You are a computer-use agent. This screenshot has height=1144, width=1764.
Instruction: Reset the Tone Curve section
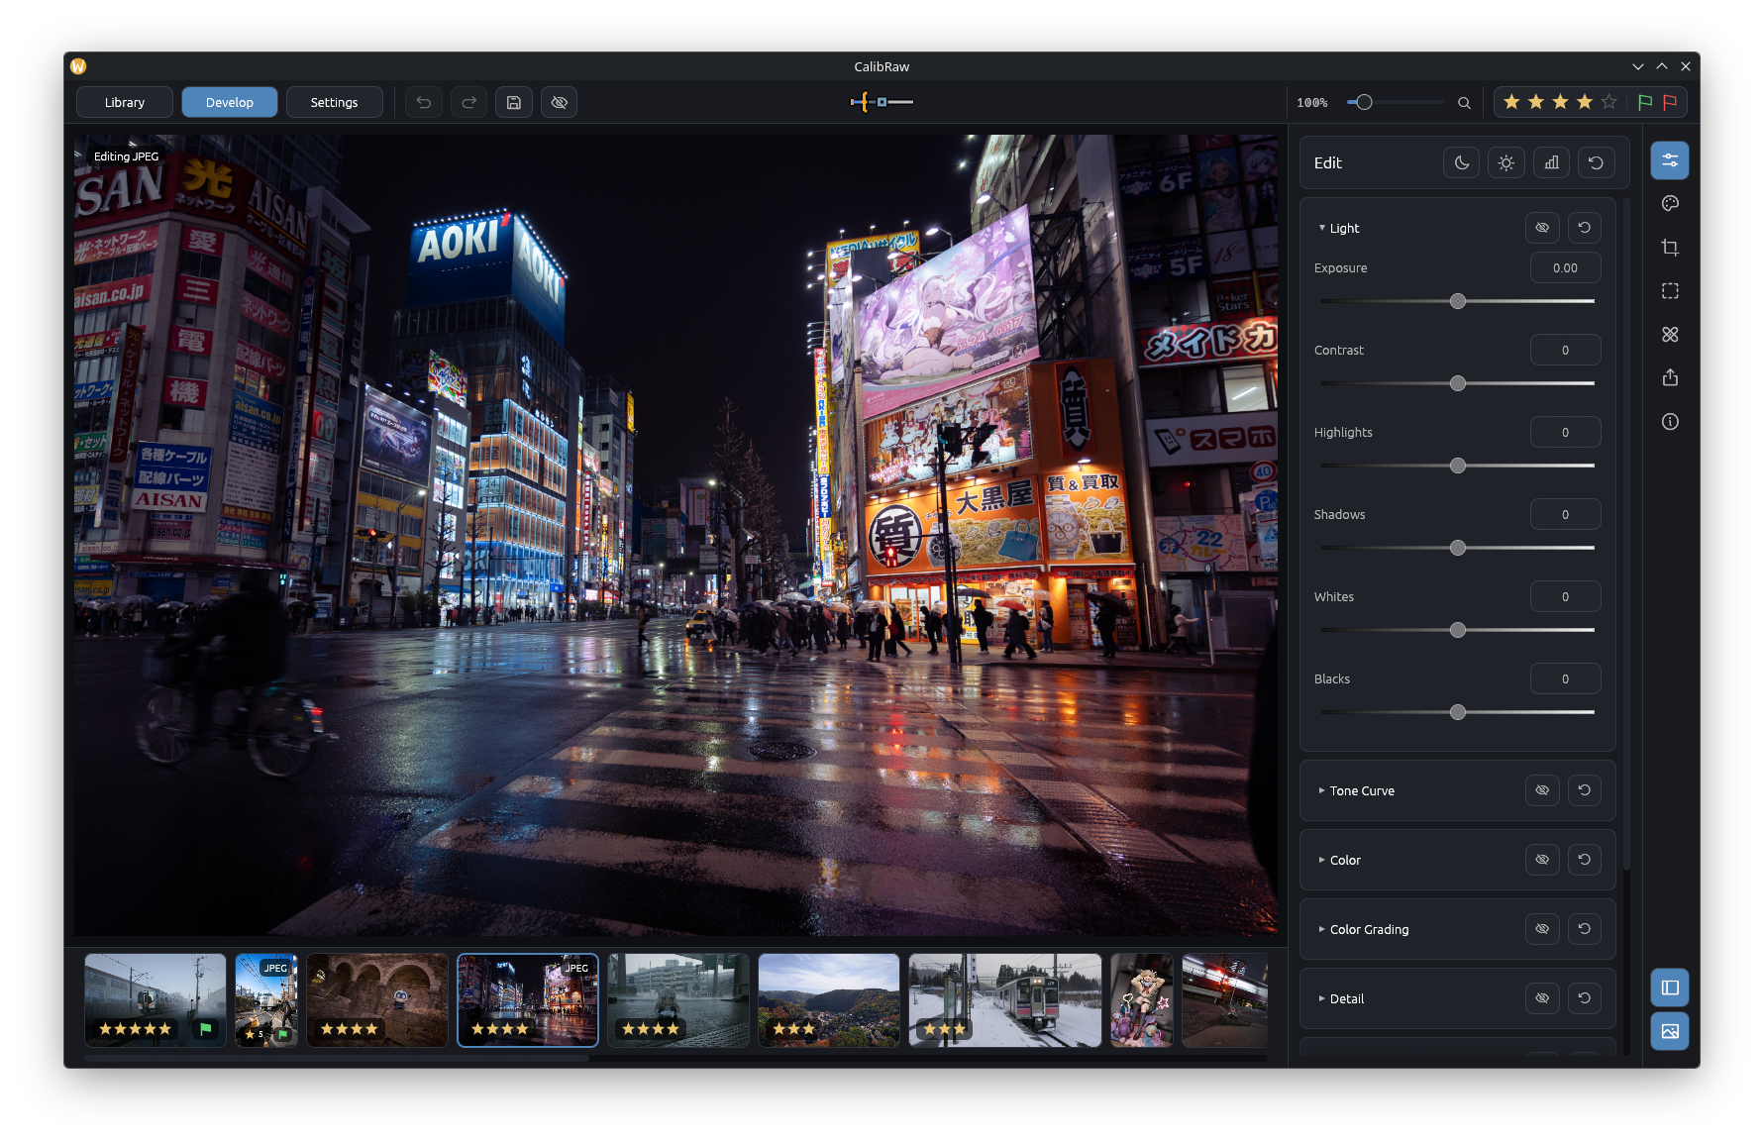tap(1585, 790)
